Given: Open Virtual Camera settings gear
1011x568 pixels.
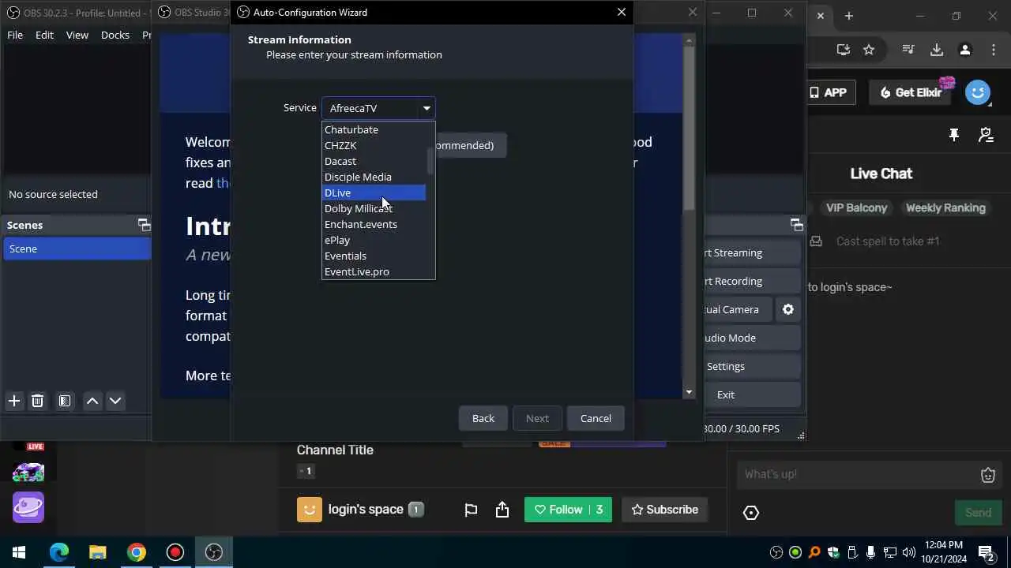Looking at the screenshot, I should click(788, 309).
